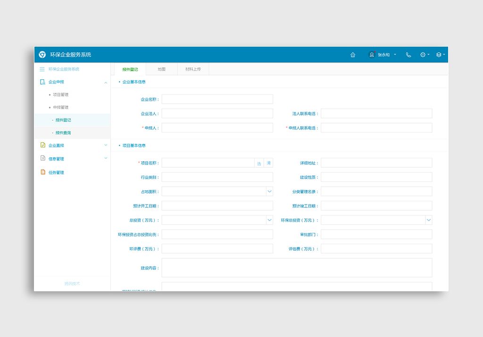Select 接件查询 in the sidebar
This screenshot has width=483, height=337.
63,133
